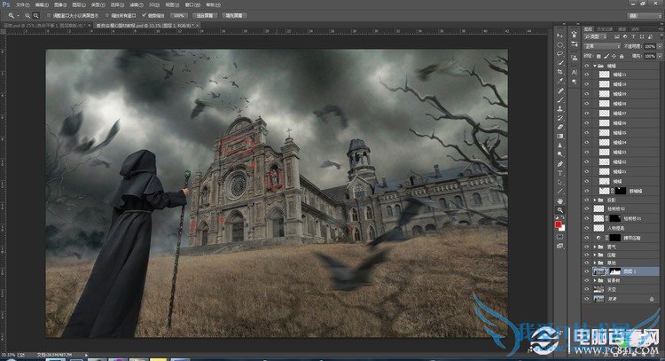
Task: Collapse the 蝙蝠 layer group
Action: (x=596, y=65)
